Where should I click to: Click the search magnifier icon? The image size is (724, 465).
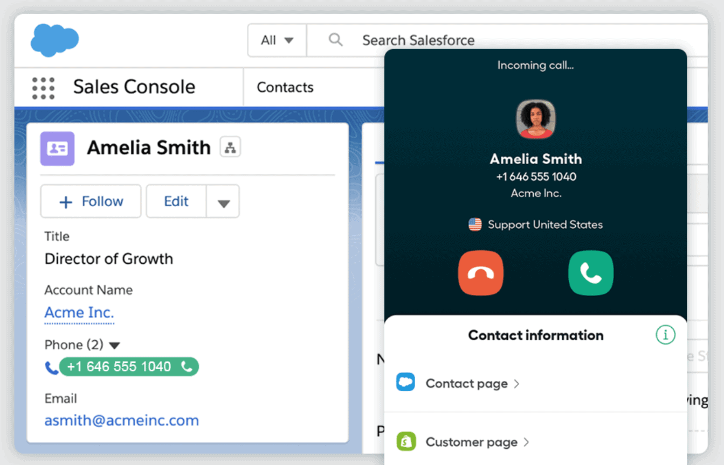335,39
